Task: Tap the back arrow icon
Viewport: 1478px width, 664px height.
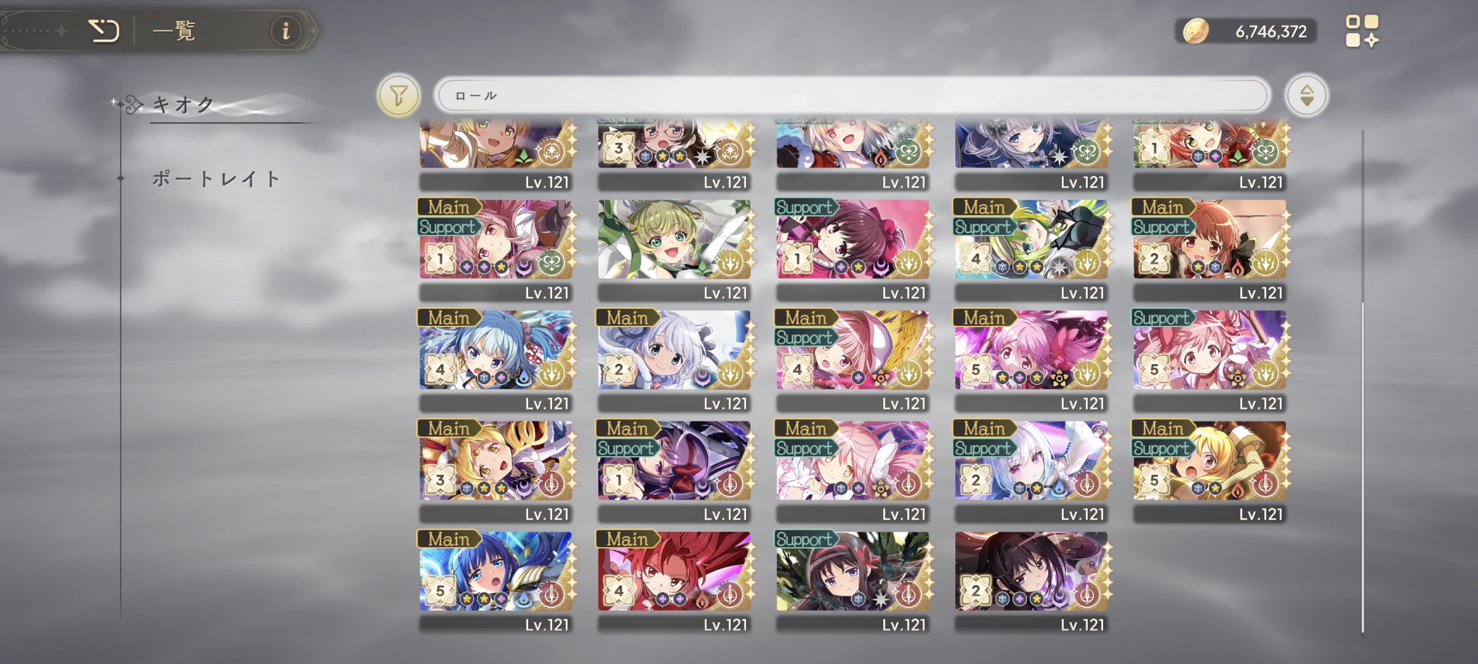Action: click(x=104, y=30)
